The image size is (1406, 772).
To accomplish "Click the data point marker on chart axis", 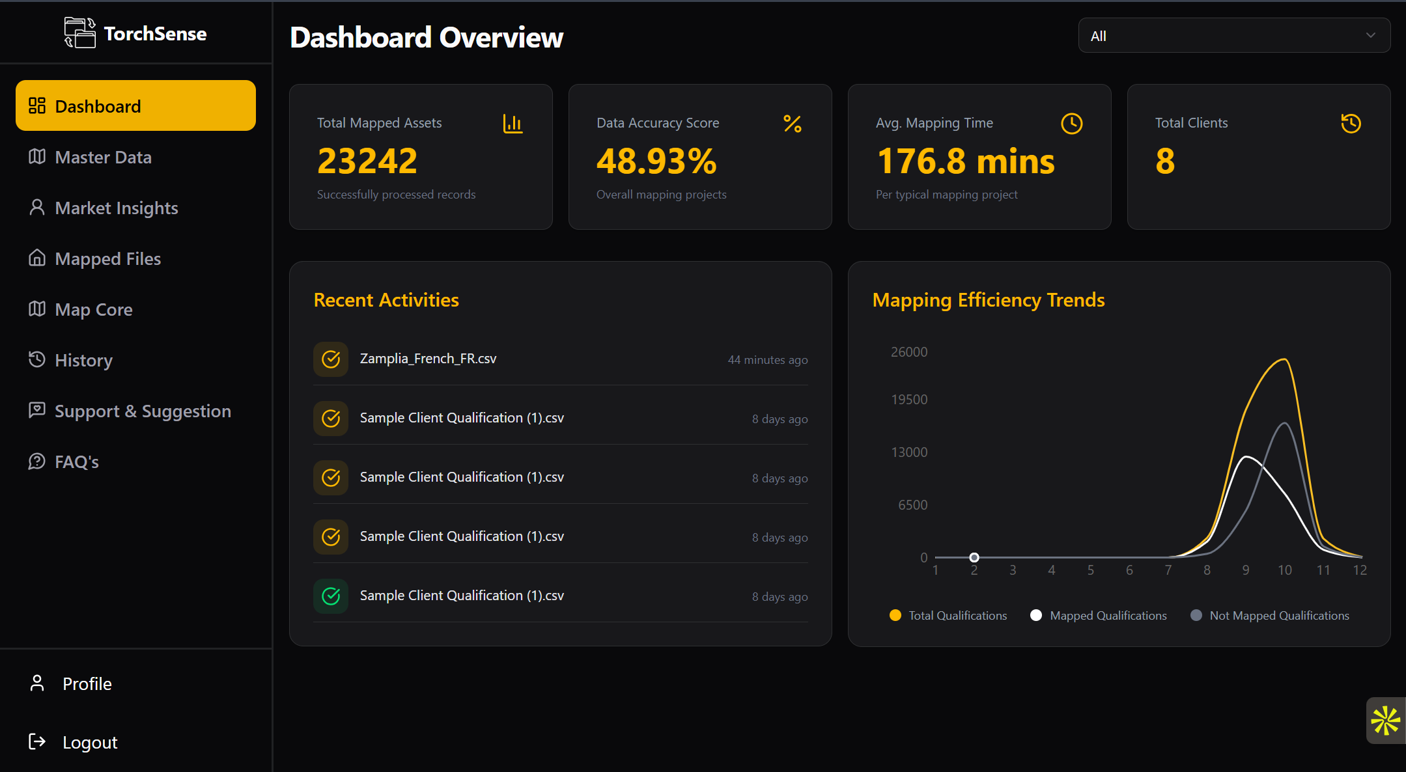I will click(x=974, y=557).
